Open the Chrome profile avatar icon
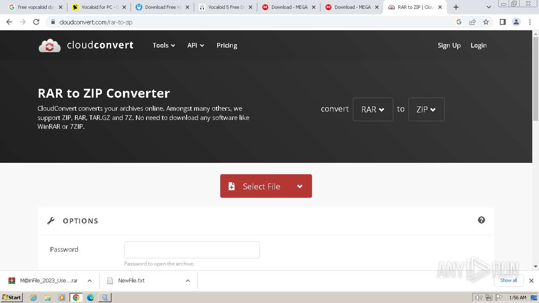The height and width of the screenshot is (303, 539). point(516,22)
